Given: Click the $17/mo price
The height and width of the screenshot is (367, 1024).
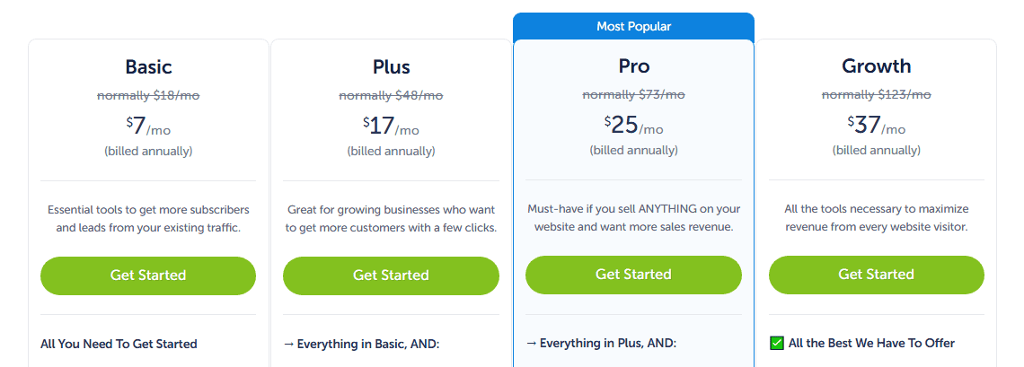Looking at the screenshot, I should tap(391, 127).
